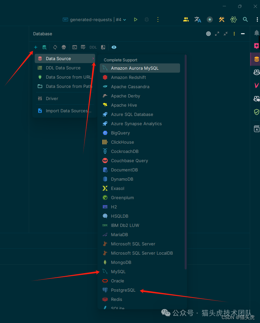260x323 pixels.
Task: Choose Data Source from Path
Action: coord(65,87)
